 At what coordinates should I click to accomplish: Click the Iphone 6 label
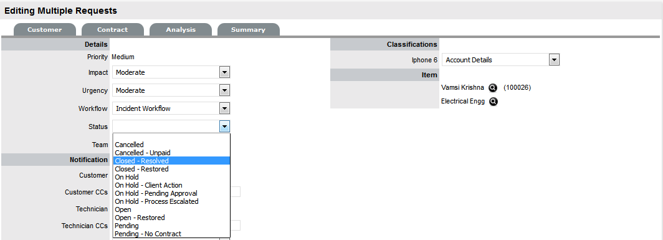coord(424,60)
